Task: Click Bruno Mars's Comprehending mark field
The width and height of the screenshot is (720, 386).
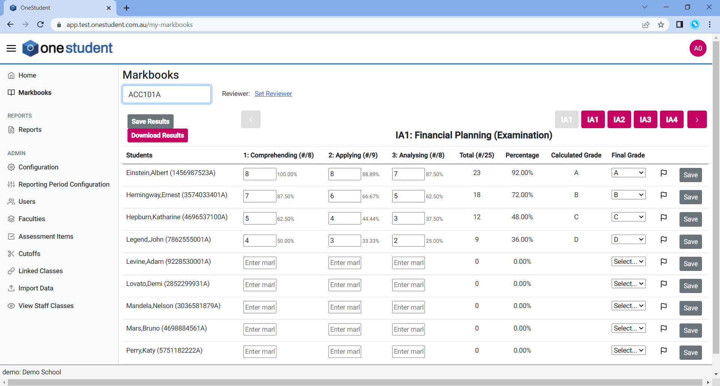Action: [259, 329]
